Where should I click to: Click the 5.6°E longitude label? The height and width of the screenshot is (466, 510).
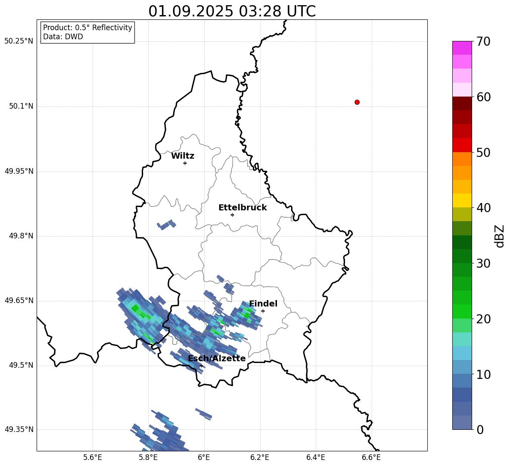coord(93,458)
